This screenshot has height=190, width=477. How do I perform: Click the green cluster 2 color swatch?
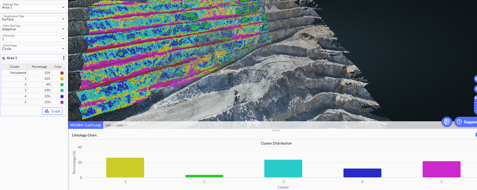tap(62, 85)
